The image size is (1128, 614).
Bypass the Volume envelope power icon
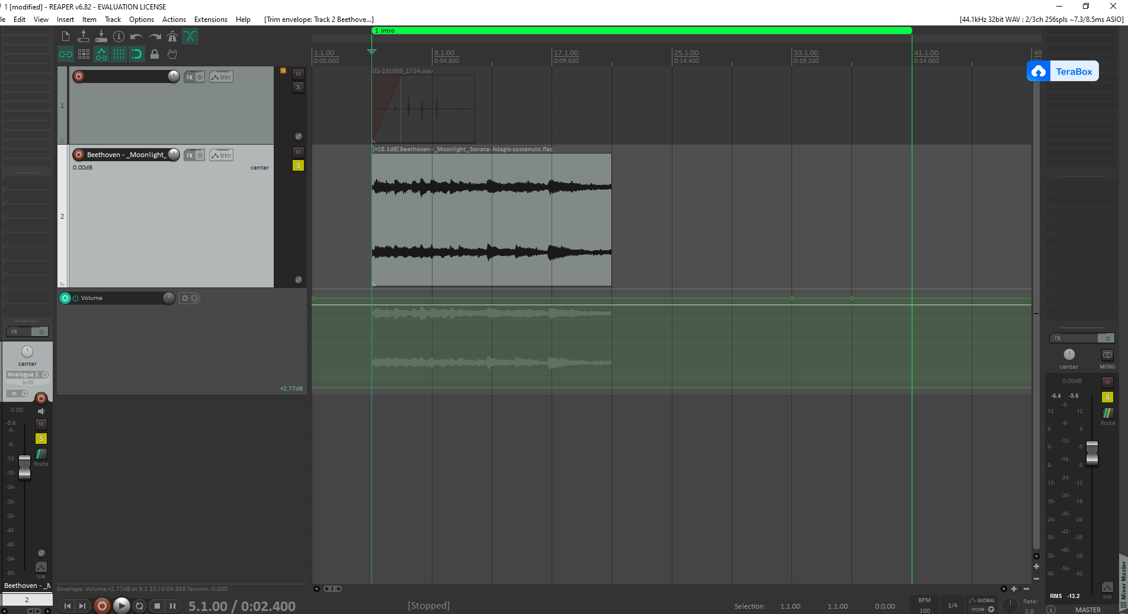tap(75, 298)
